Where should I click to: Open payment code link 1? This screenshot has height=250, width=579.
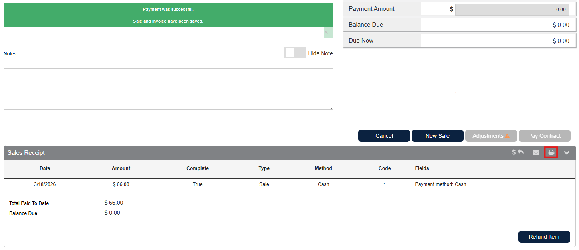(x=385, y=184)
